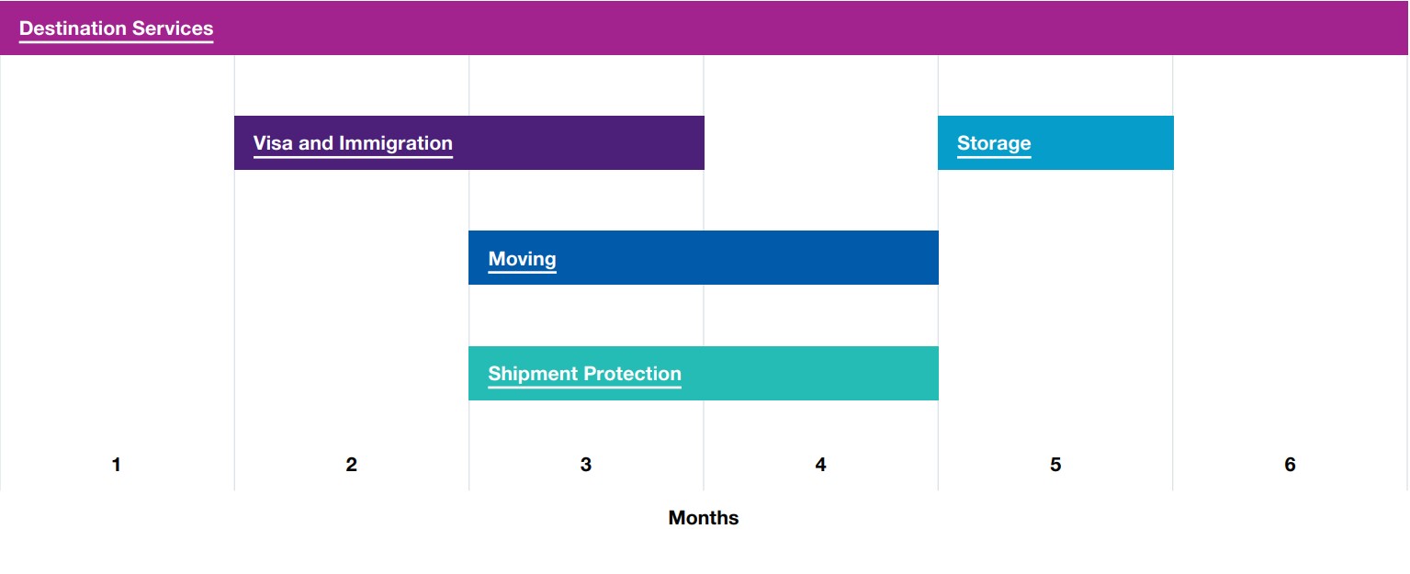
Task: Click the month 3 axis label
Action: (x=586, y=465)
